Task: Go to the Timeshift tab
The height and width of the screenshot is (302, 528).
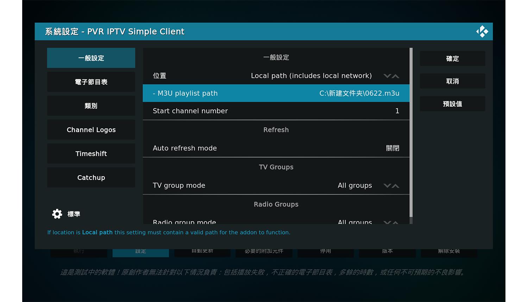Action: (91, 154)
